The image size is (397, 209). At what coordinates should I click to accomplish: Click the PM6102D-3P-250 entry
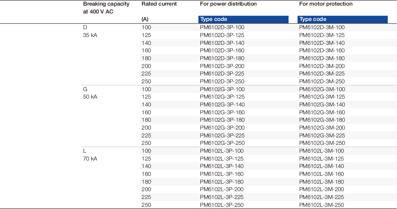(x=222, y=81)
